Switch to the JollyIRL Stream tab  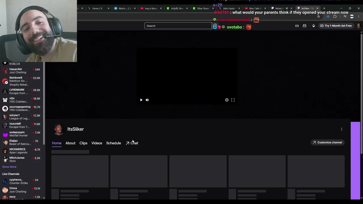[177, 8]
